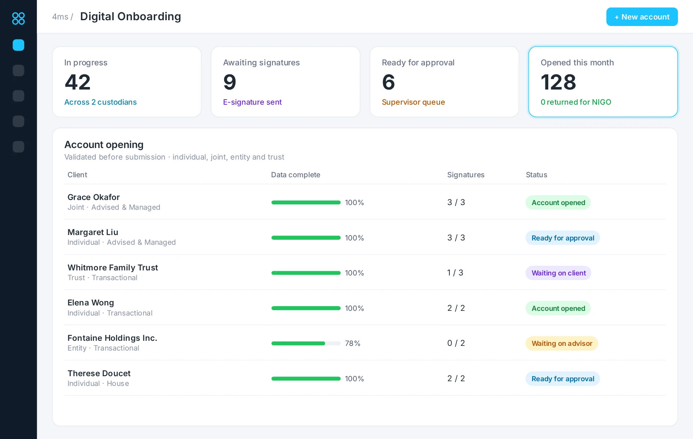693x439 pixels.
Task: Click the 78% data complete value
Action: (x=353, y=343)
